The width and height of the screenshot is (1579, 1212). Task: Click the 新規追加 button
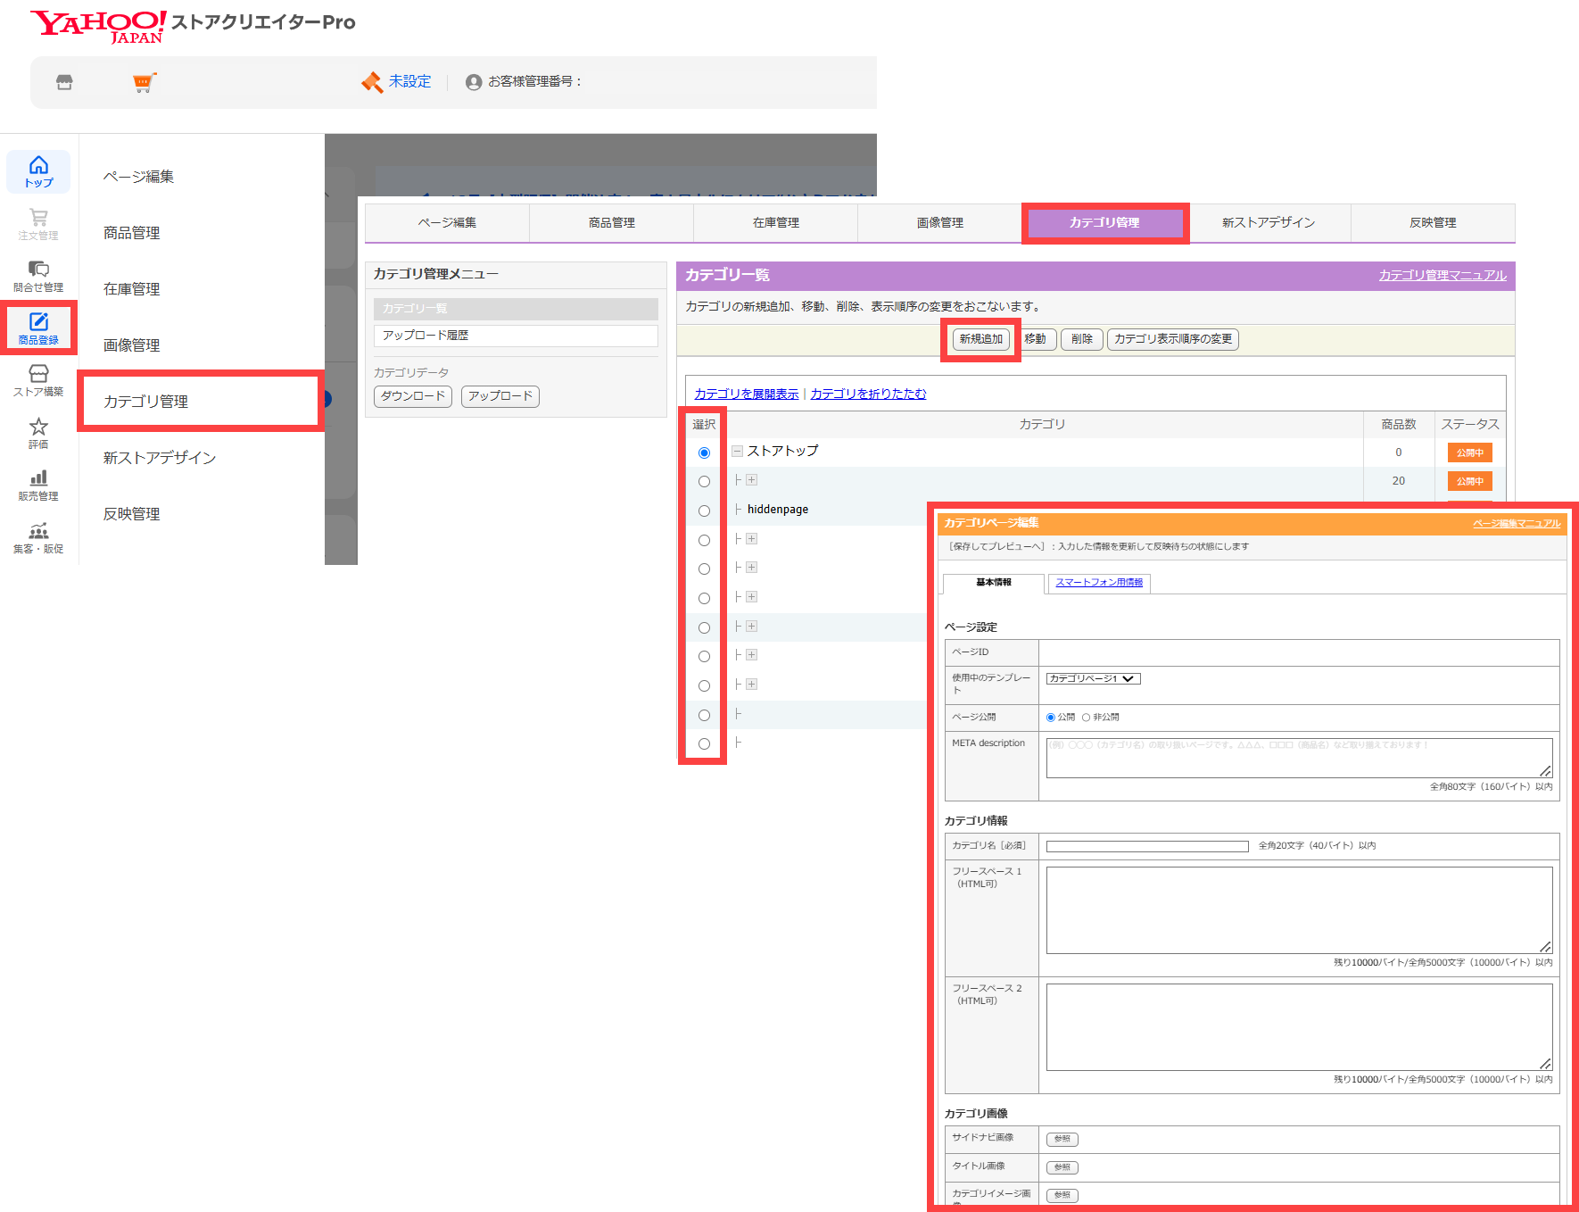click(980, 339)
